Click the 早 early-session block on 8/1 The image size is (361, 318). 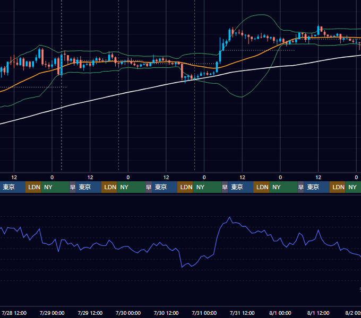click(300, 187)
